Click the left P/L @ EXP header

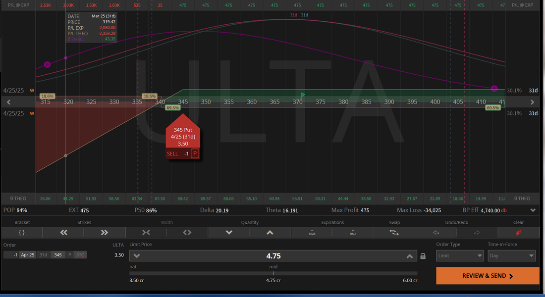coord(18,5)
